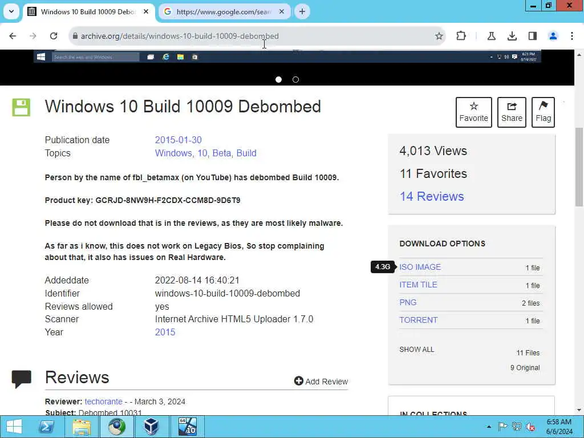The height and width of the screenshot is (438, 584).
Task: Click the scrollbar down arrow
Action: 579,410
